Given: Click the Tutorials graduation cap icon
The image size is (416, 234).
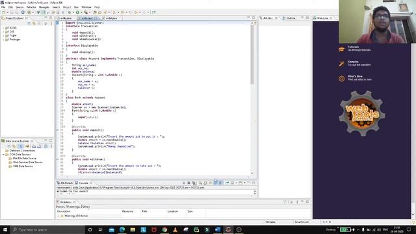Looking at the screenshot, I should [x=341, y=49].
